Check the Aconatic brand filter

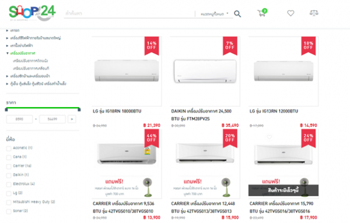coord(9,148)
